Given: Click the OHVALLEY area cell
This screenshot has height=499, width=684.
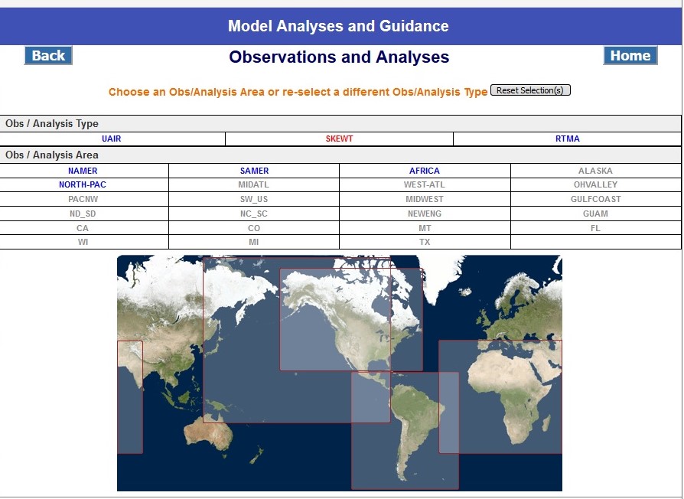Looking at the screenshot, I should point(595,184).
